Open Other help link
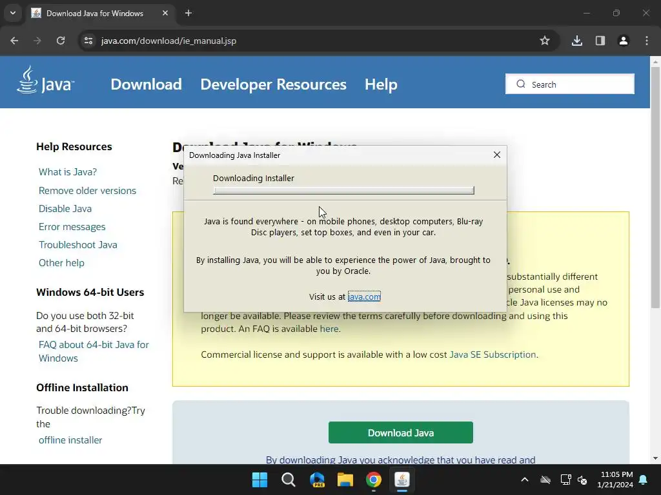The image size is (661, 495). pos(61,263)
